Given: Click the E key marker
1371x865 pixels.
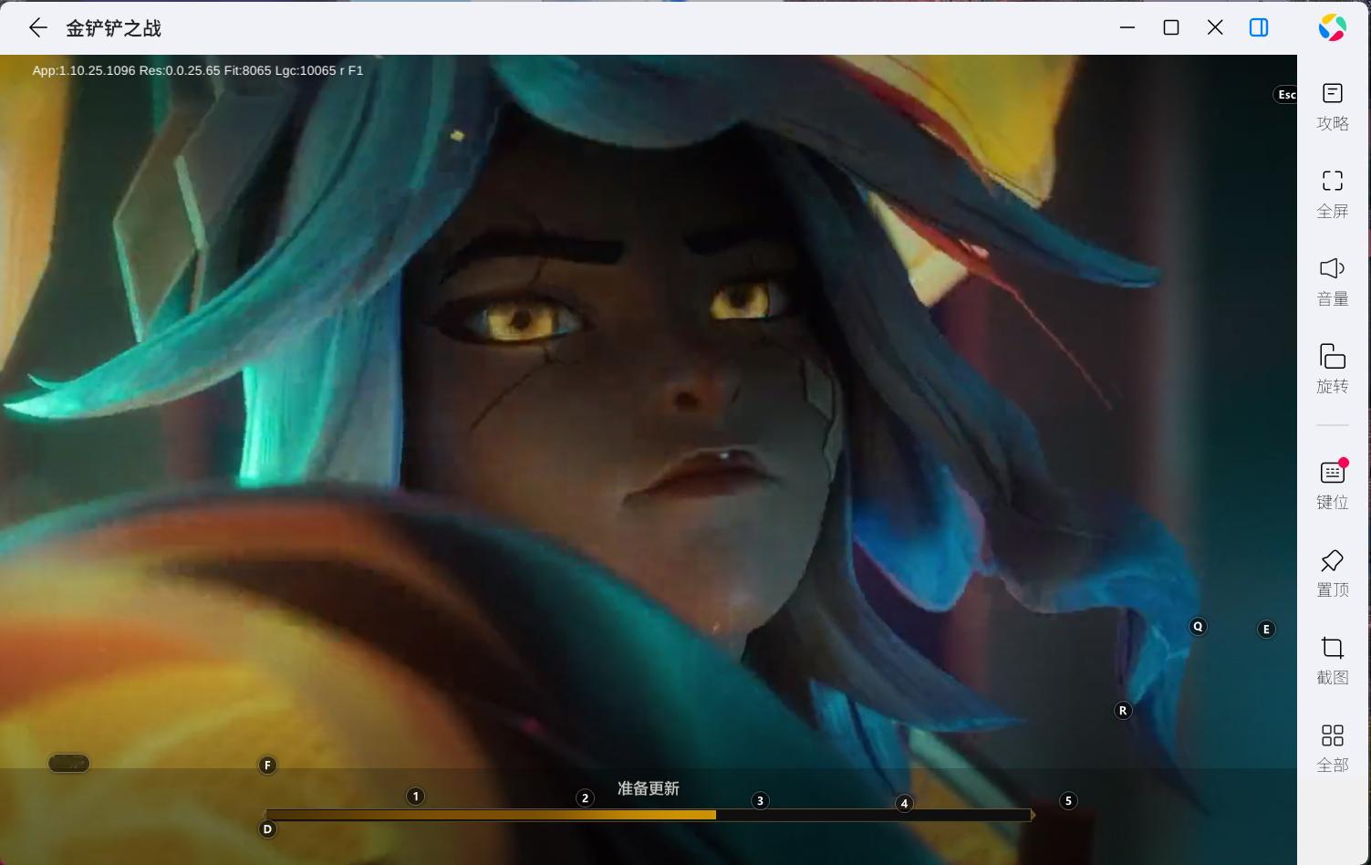Looking at the screenshot, I should (1266, 629).
